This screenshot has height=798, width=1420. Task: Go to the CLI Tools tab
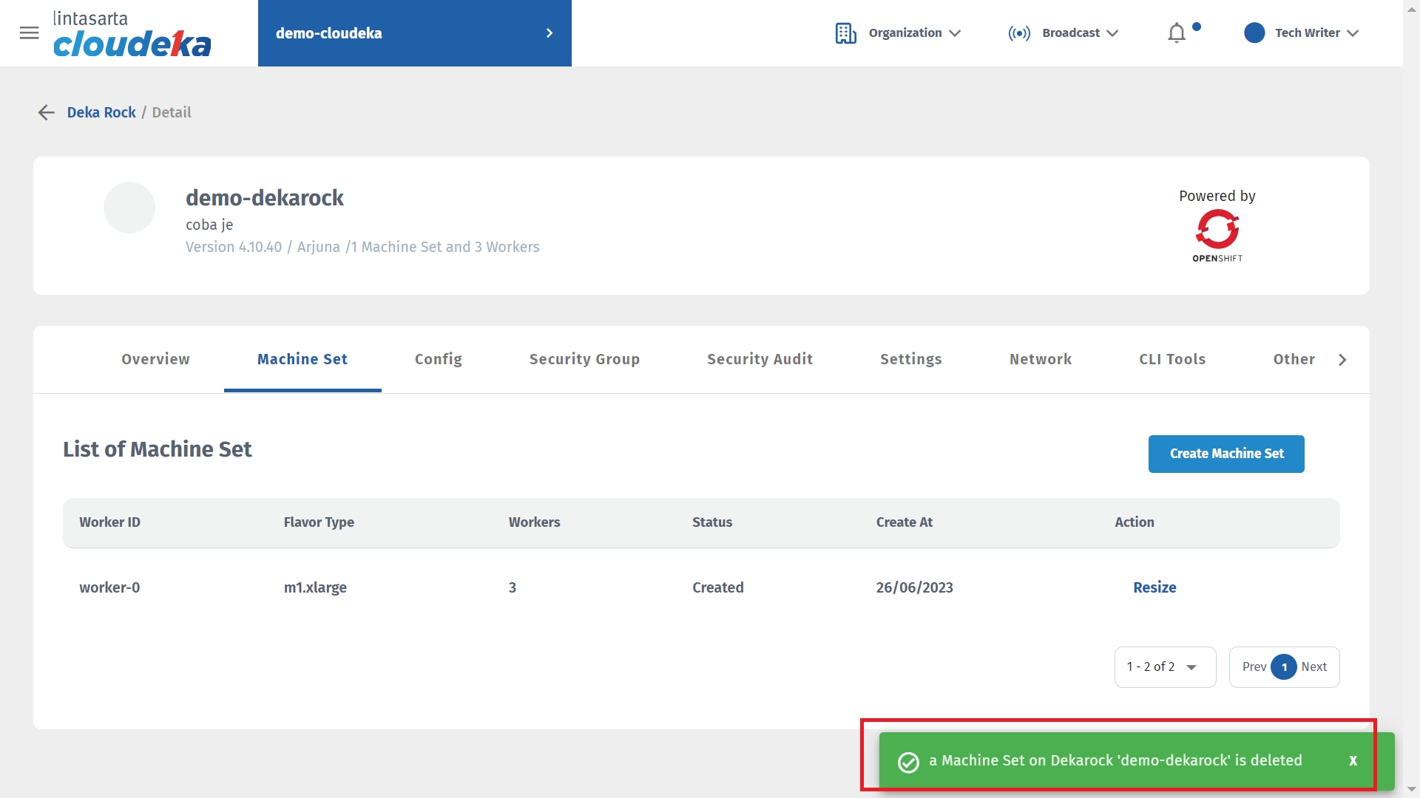coord(1172,359)
